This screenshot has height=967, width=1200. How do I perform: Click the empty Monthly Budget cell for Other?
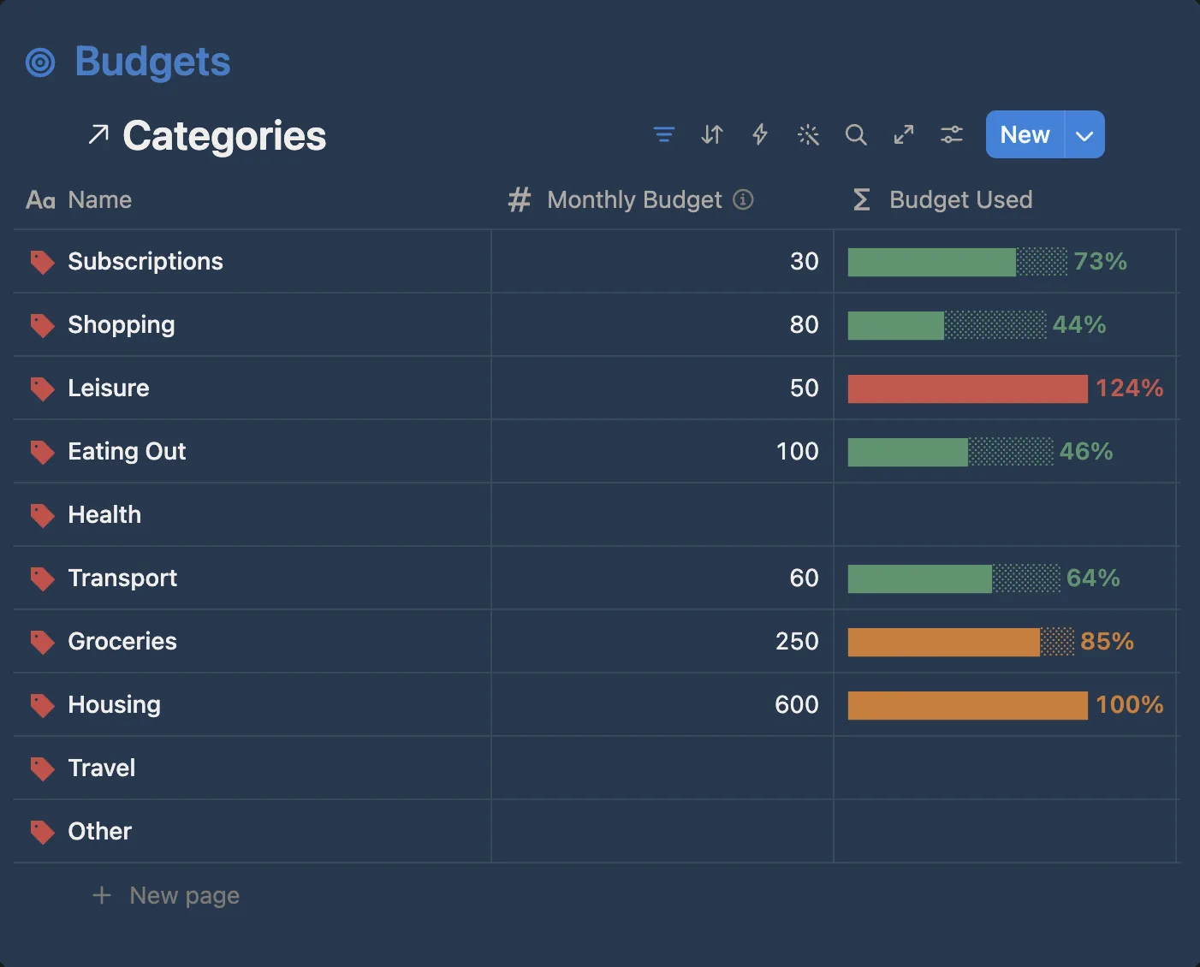click(x=662, y=831)
